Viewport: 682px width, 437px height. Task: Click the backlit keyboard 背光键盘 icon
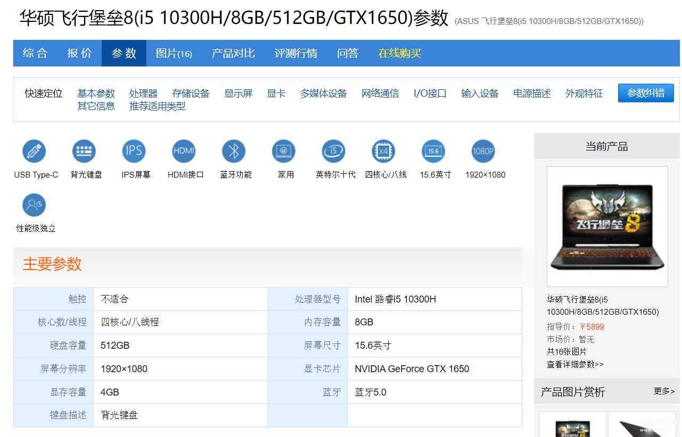84,152
